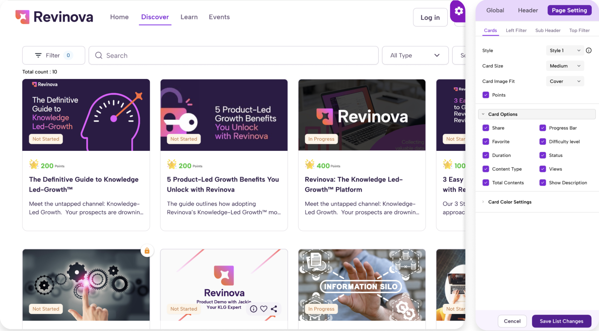
Task: Uncheck the Favorite option
Action: (486, 142)
